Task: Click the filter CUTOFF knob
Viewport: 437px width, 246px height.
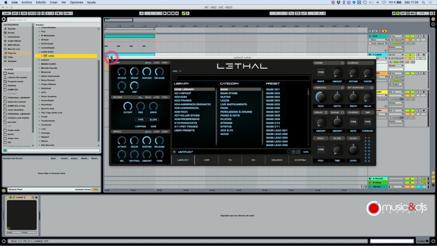Action: click(x=127, y=106)
